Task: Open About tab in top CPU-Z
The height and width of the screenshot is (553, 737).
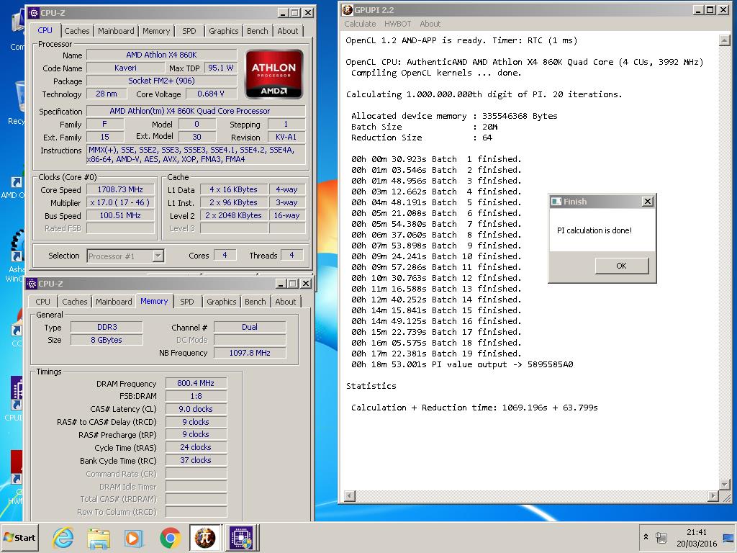Action: (288, 30)
